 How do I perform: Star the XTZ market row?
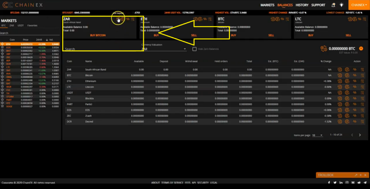(x=2, y=103)
